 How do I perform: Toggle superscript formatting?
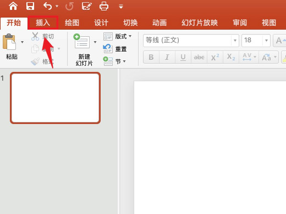click(x=215, y=57)
